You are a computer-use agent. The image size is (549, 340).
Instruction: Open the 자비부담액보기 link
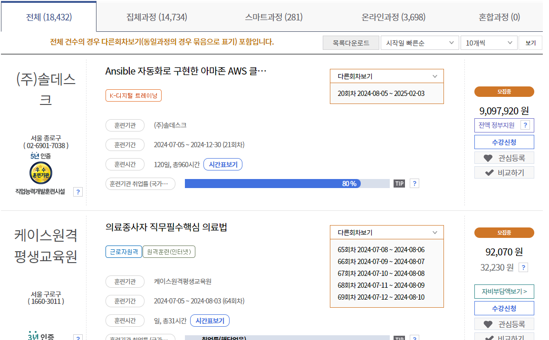[504, 291]
